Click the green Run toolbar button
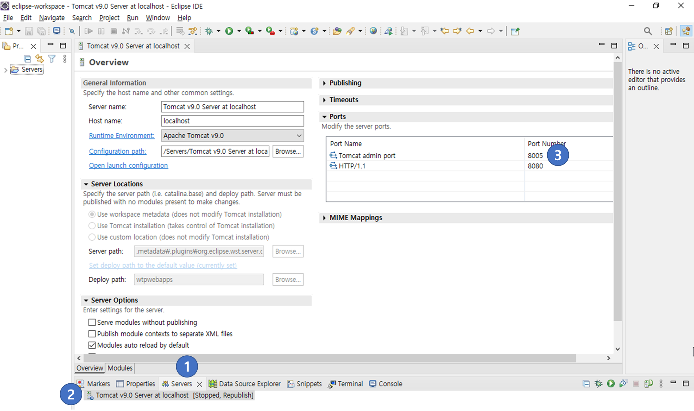Image resolution: width=694 pixels, height=411 pixels. [x=229, y=31]
